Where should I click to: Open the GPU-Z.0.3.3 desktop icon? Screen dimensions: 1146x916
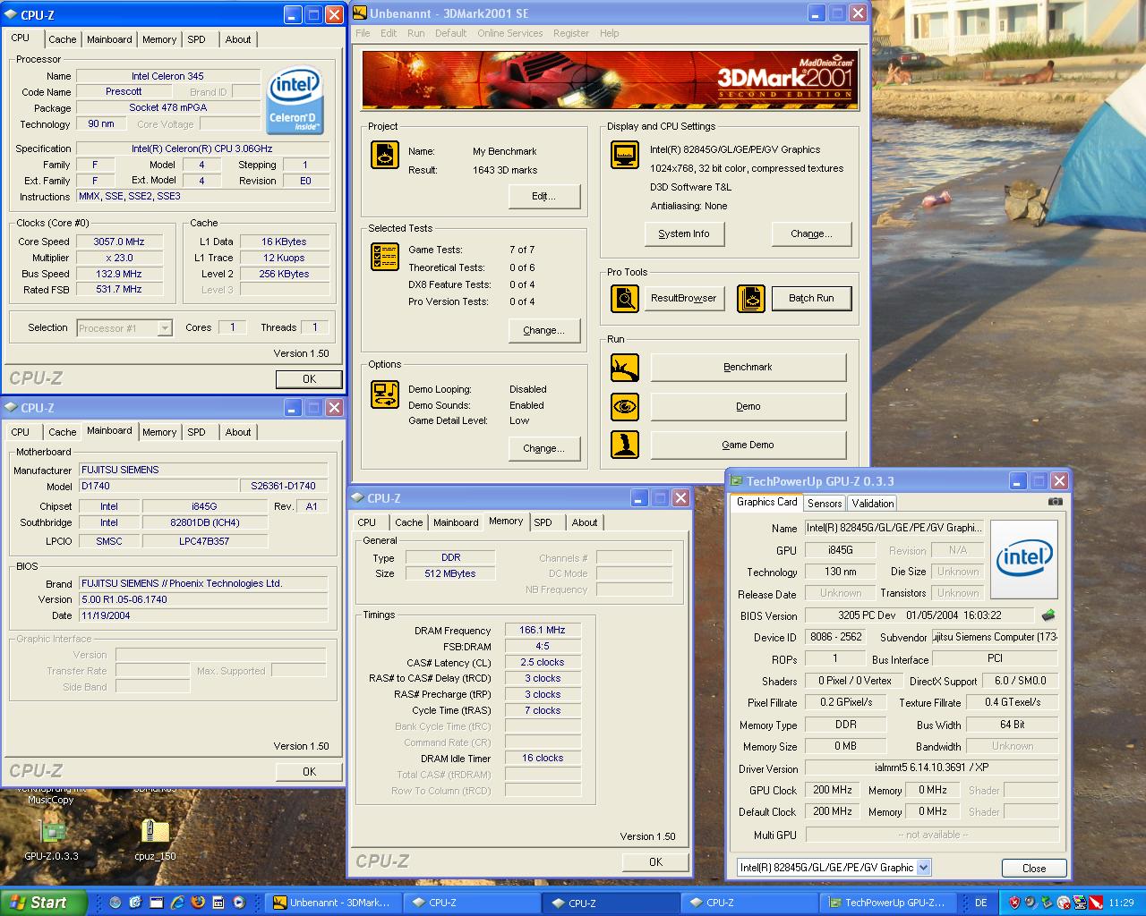[x=52, y=839]
